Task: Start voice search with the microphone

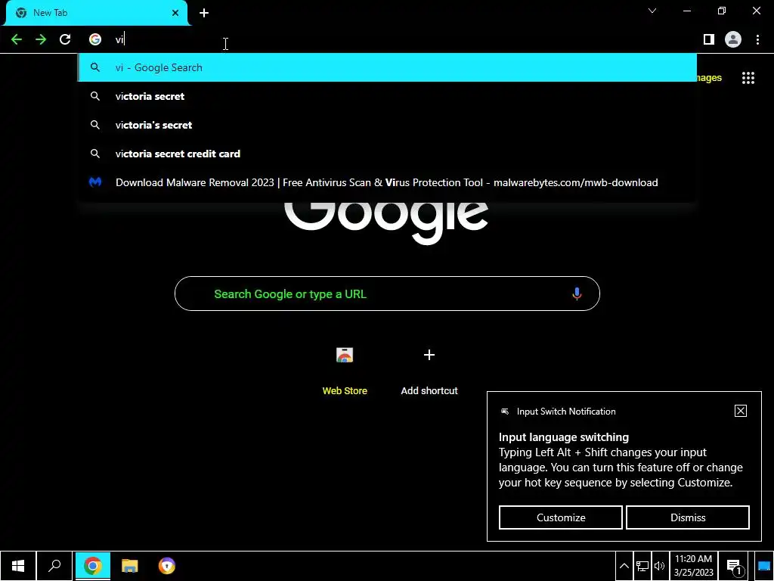Action: 577,294
